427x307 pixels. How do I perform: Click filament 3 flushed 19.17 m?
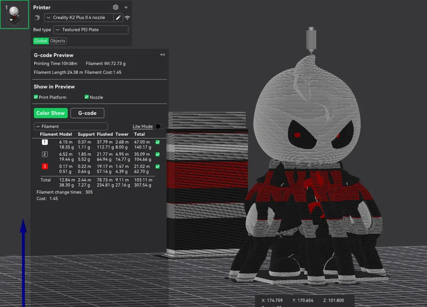tap(105, 167)
